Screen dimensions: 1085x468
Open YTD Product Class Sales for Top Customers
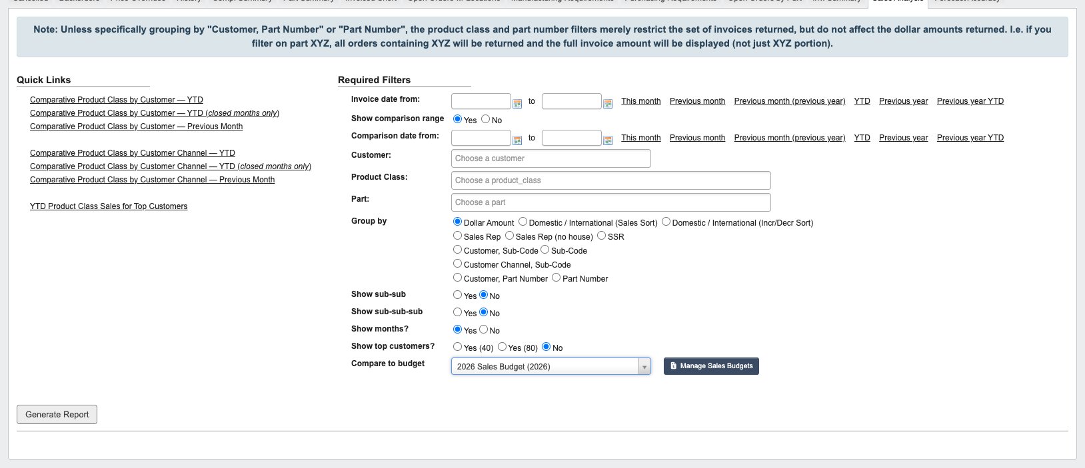point(109,206)
